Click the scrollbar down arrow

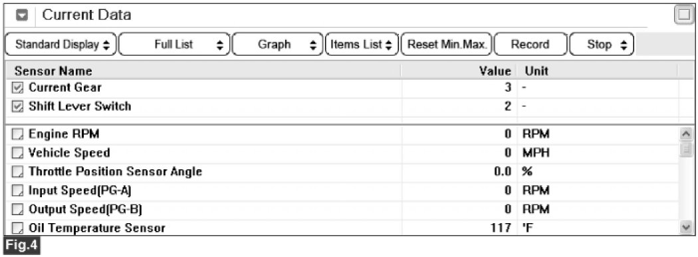(x=686, y=228)
